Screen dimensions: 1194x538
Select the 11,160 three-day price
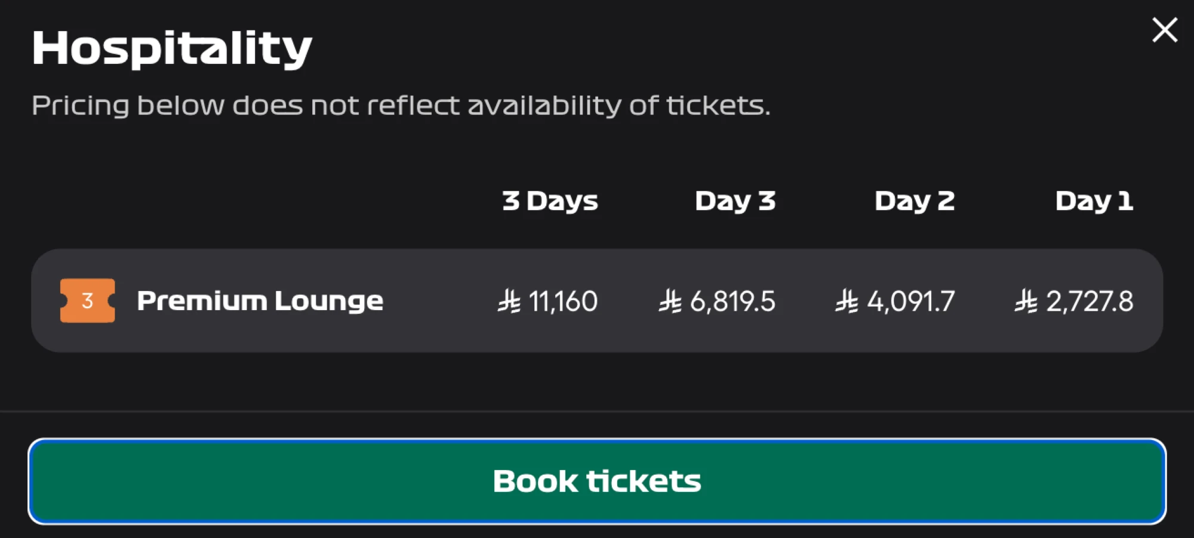[x=563, y=301]
